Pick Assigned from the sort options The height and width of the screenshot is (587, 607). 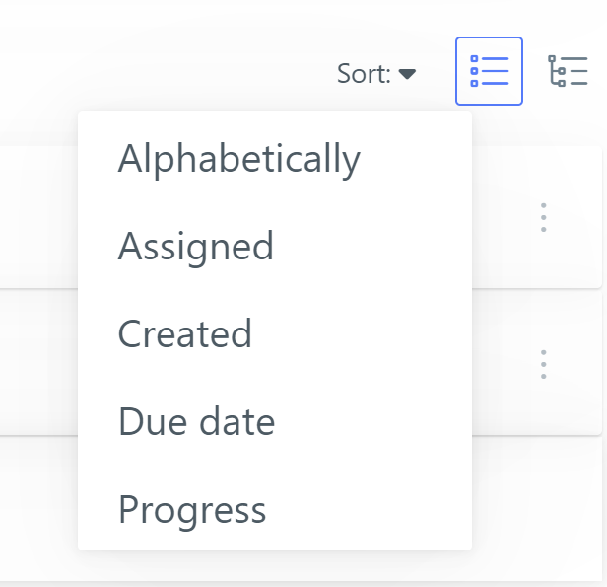[196, 247]
